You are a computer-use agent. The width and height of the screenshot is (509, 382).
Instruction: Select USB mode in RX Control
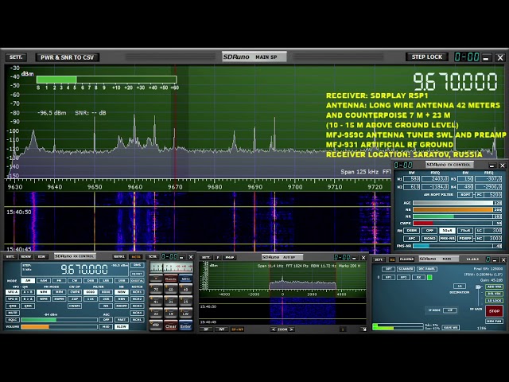(x=122, y=281)
